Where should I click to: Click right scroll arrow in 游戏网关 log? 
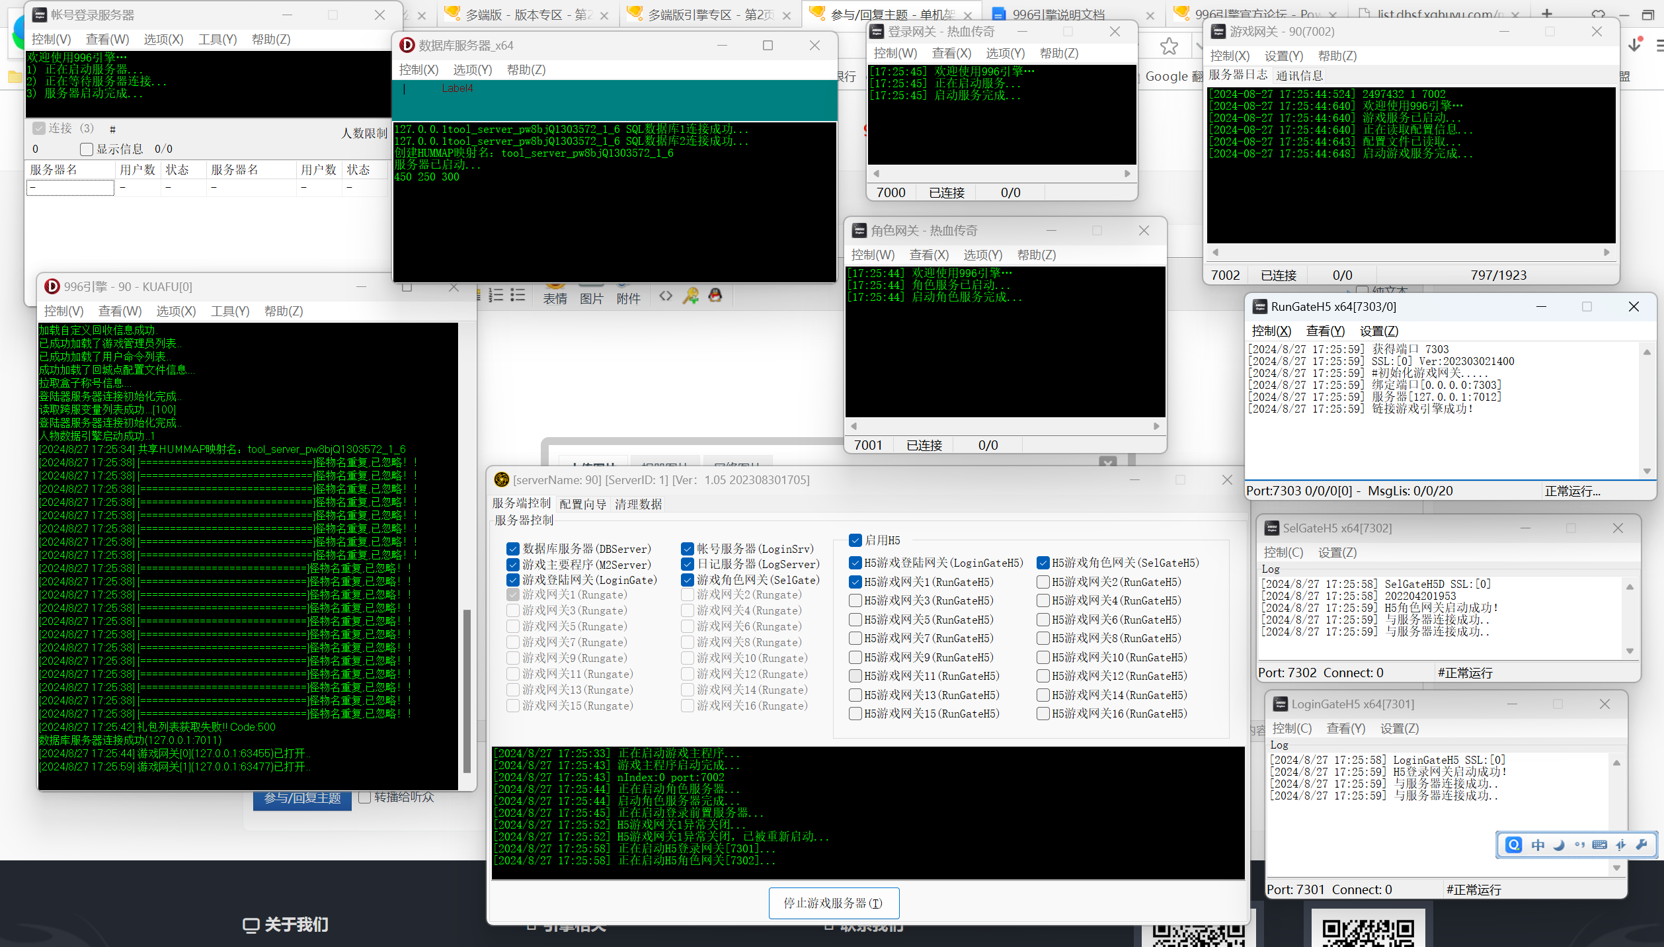(1606, 252)
